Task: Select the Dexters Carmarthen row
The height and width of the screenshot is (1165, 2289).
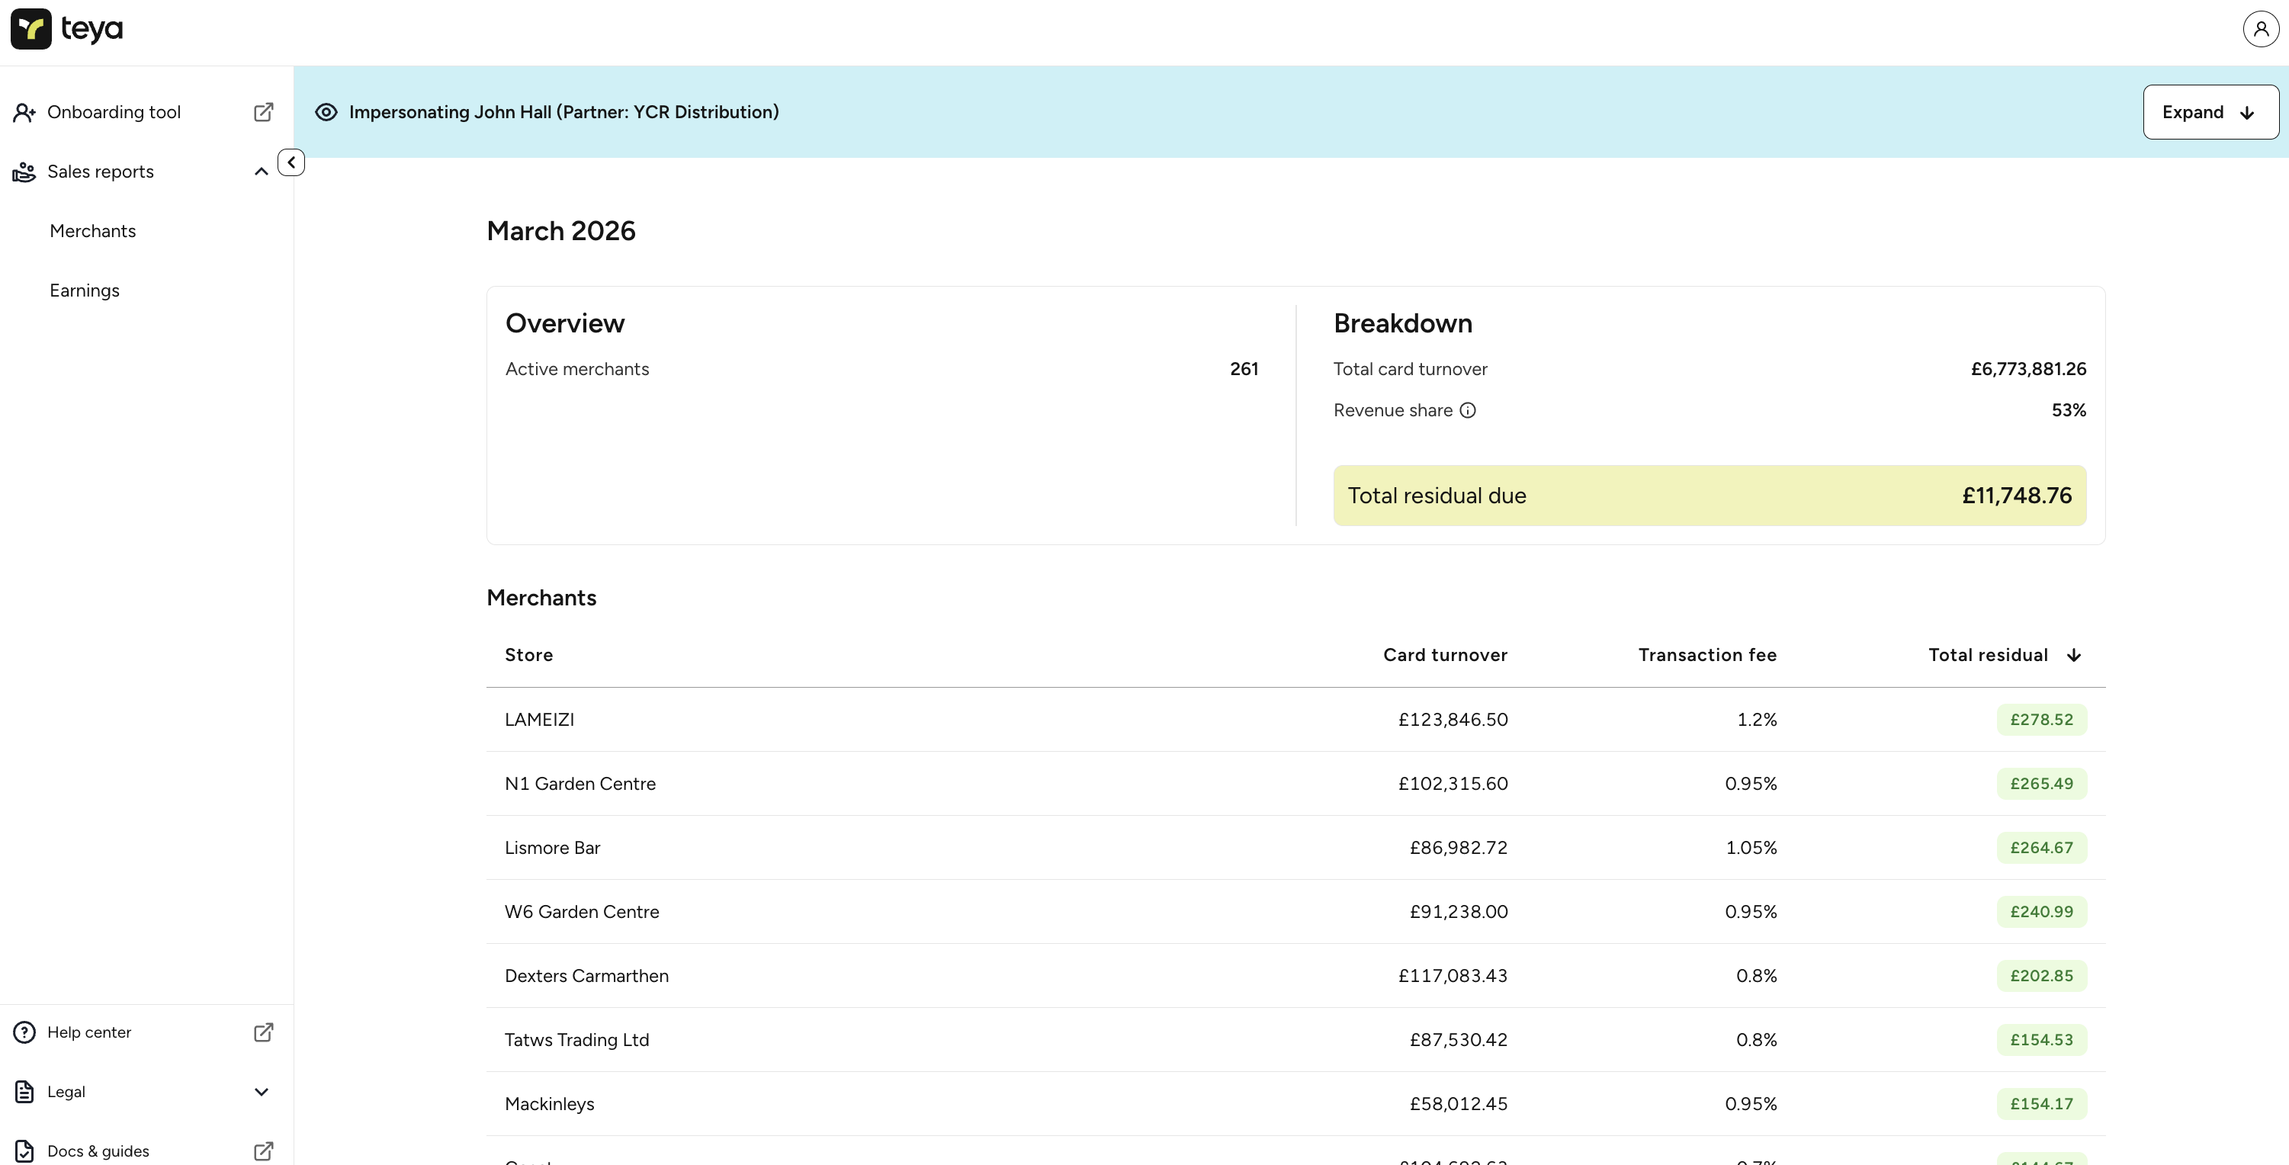Action: point(1295,976)
